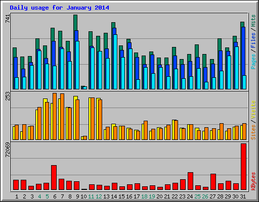
Task: Click the day 28 cyan Pages bar
Action: tap(222, 80)
